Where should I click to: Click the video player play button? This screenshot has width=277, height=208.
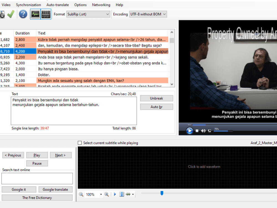coord(189,131)
